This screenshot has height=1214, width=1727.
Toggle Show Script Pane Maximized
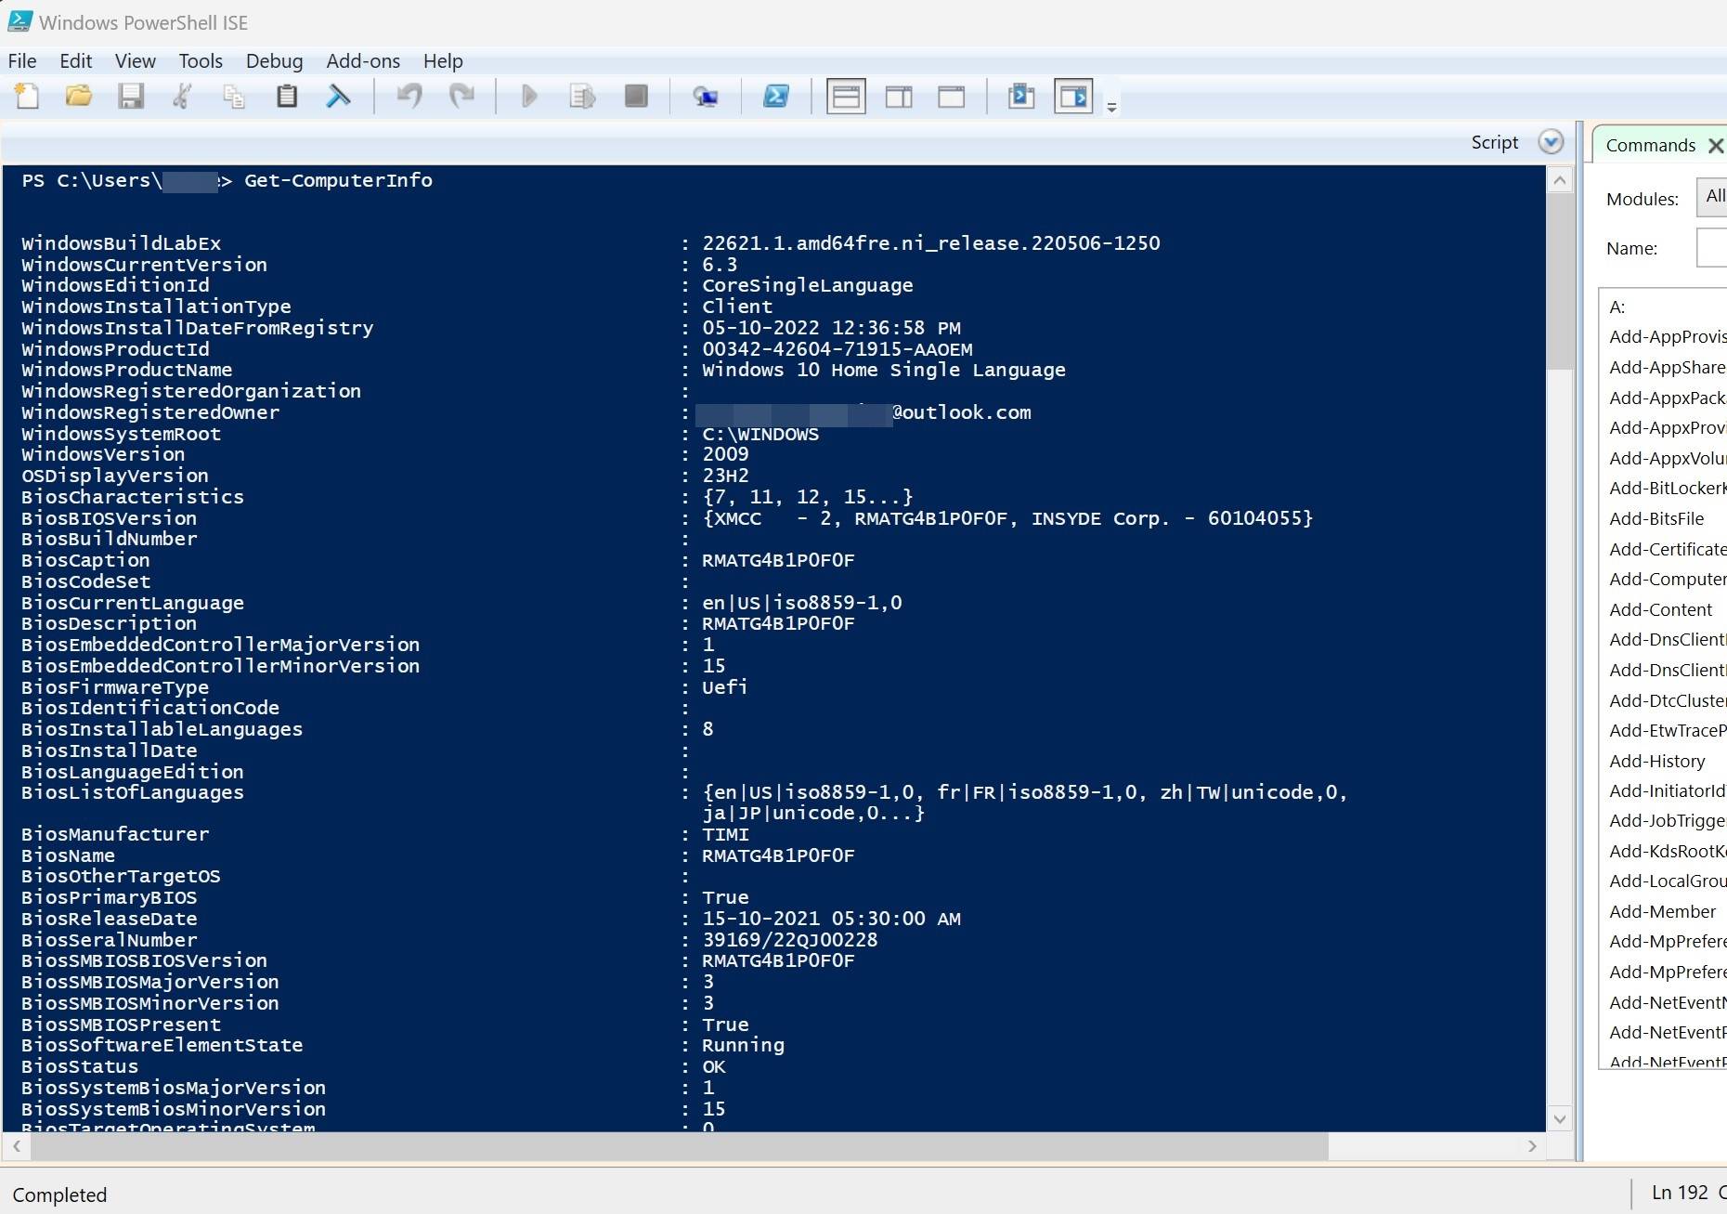coord(952,96)
